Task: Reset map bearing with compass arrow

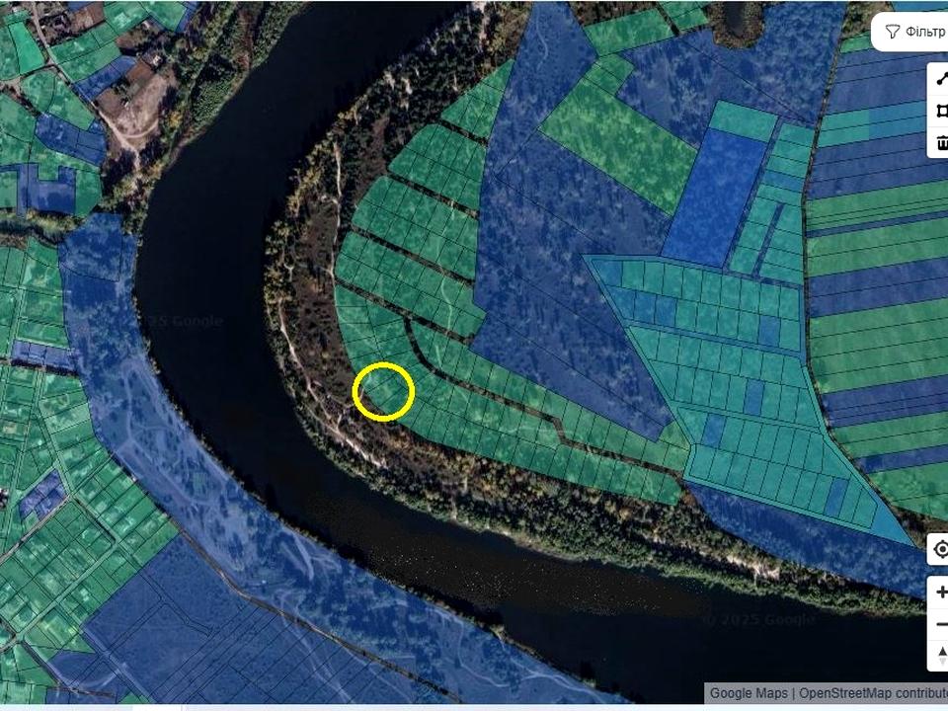Action: pos(940,656)
